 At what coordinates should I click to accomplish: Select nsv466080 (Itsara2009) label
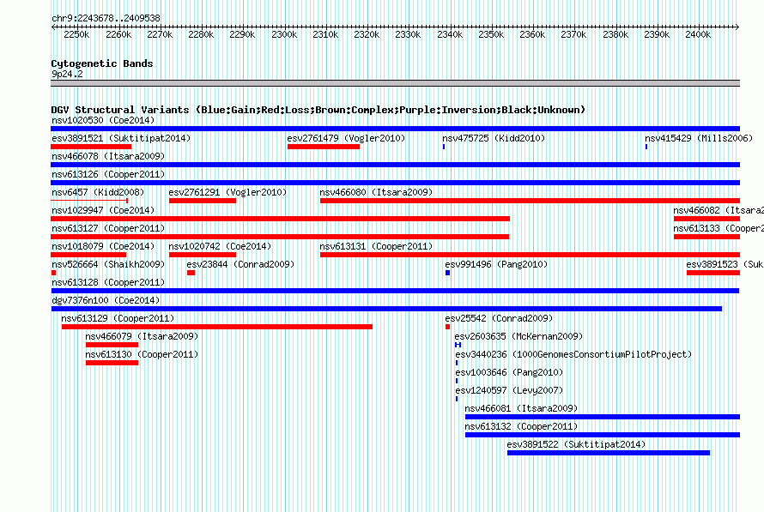(x=376, y=192)
